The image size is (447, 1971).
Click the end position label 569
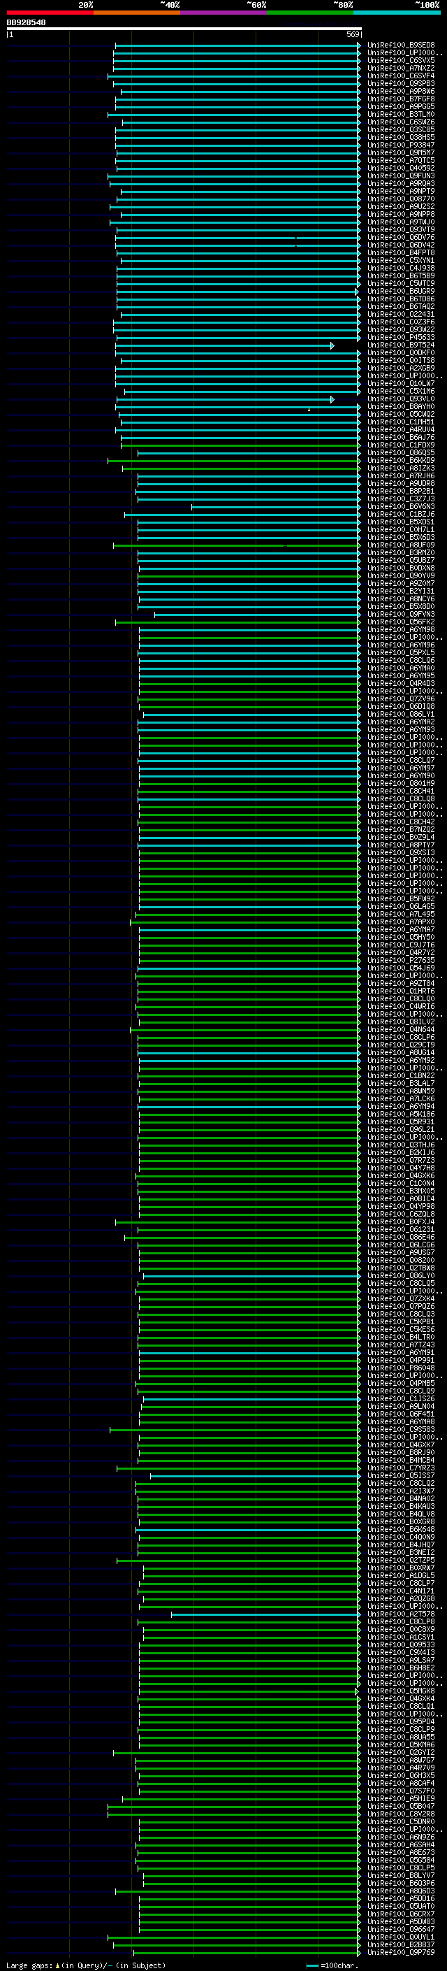pyautogui.click(x=353, y=34)
